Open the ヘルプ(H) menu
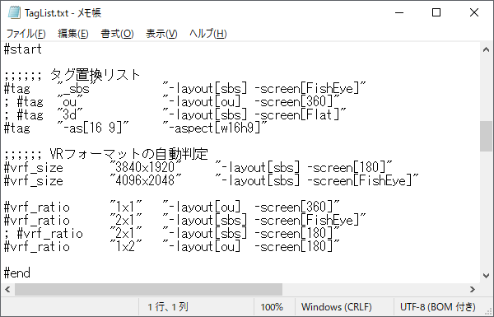 point(208,34)
